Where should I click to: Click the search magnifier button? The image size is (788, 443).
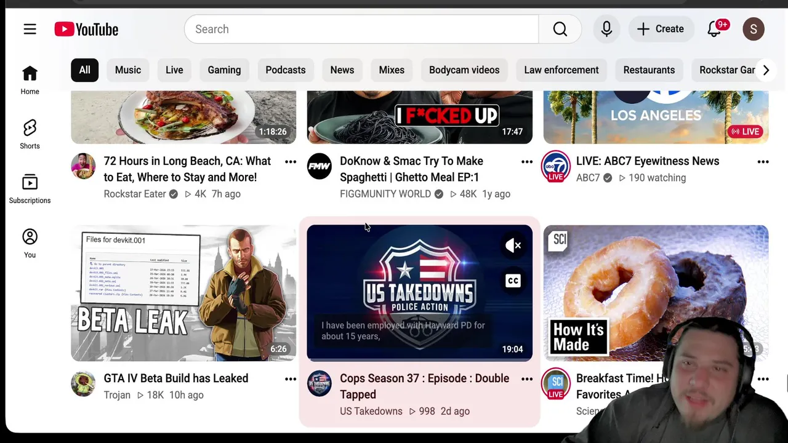tap(560, 29)
